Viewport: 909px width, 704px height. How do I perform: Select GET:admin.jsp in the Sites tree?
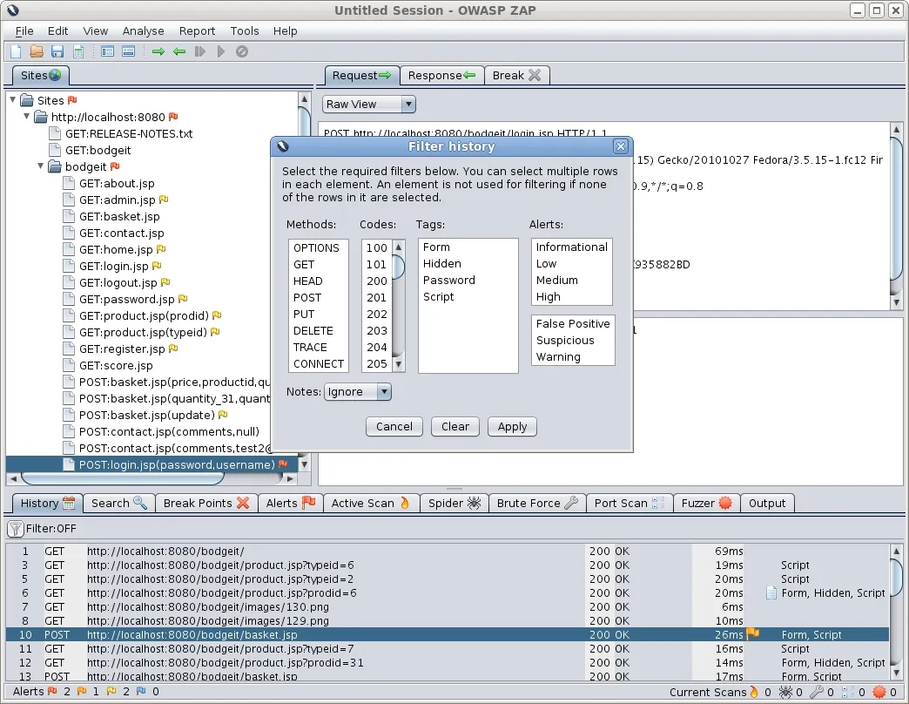click(117, 200)
